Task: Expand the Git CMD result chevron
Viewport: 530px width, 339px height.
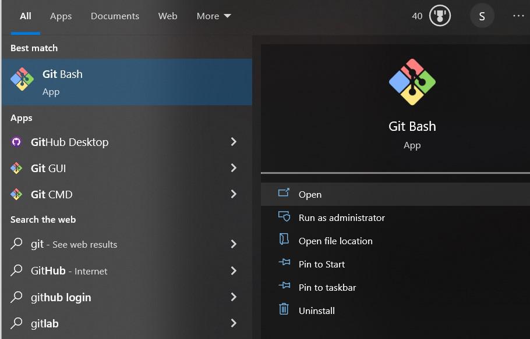Action: point(234,194)
